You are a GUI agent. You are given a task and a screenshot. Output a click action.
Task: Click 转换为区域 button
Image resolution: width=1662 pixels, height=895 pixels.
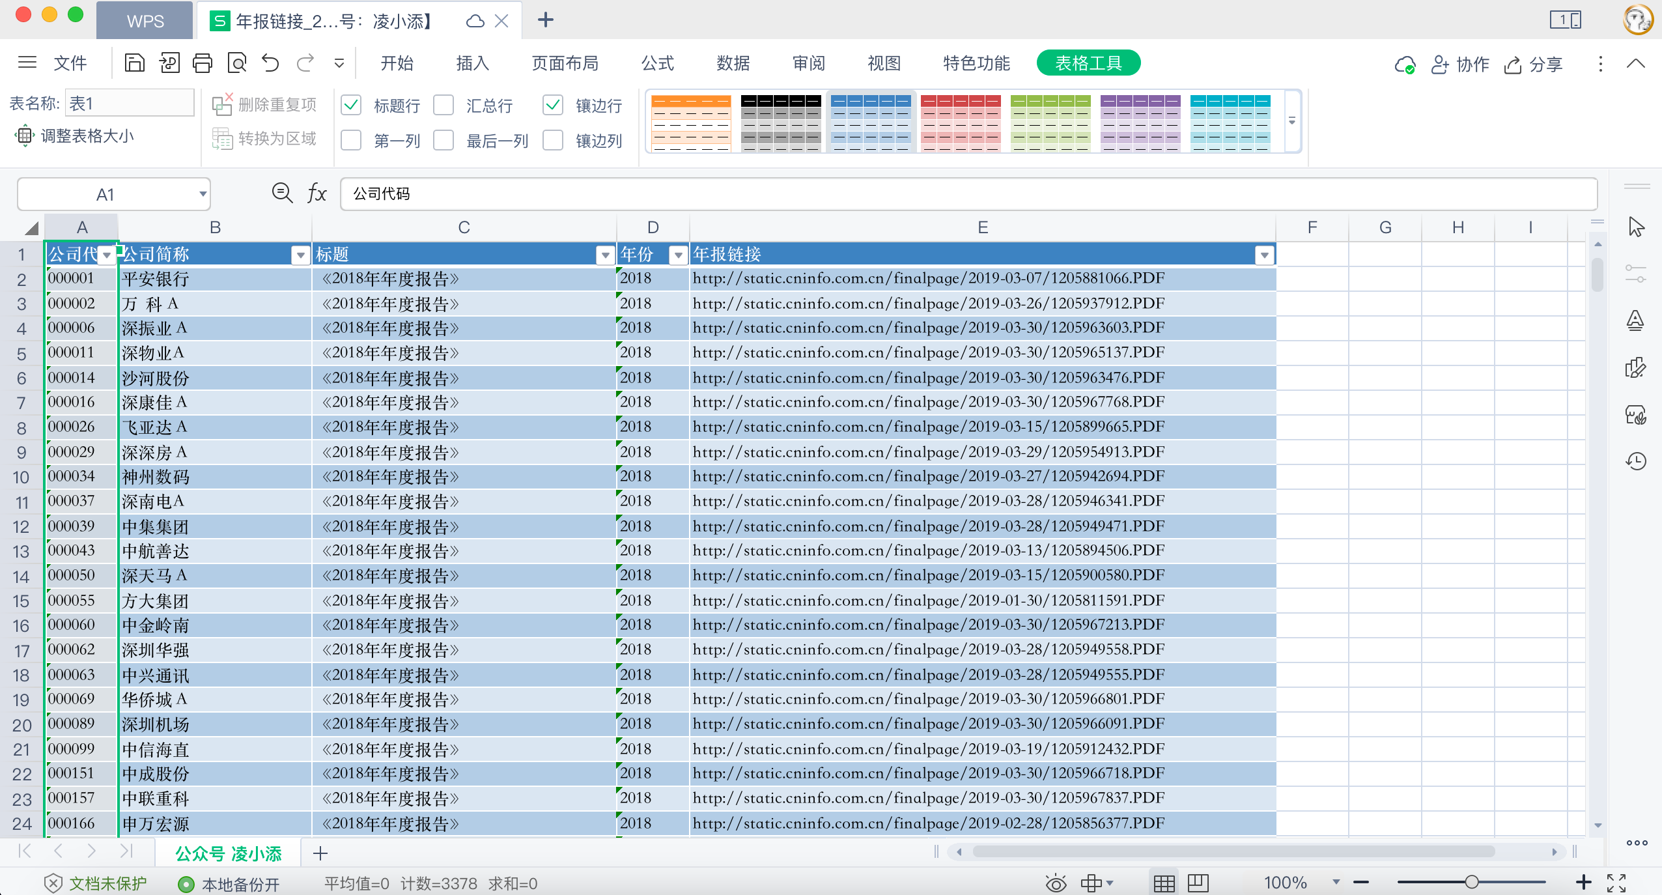264,139
